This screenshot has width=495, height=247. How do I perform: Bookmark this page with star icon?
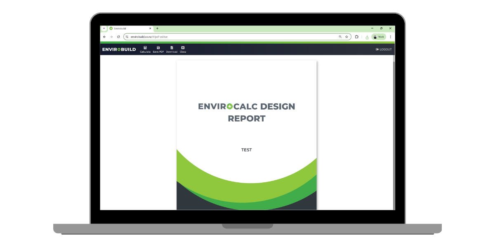point(346,37)
